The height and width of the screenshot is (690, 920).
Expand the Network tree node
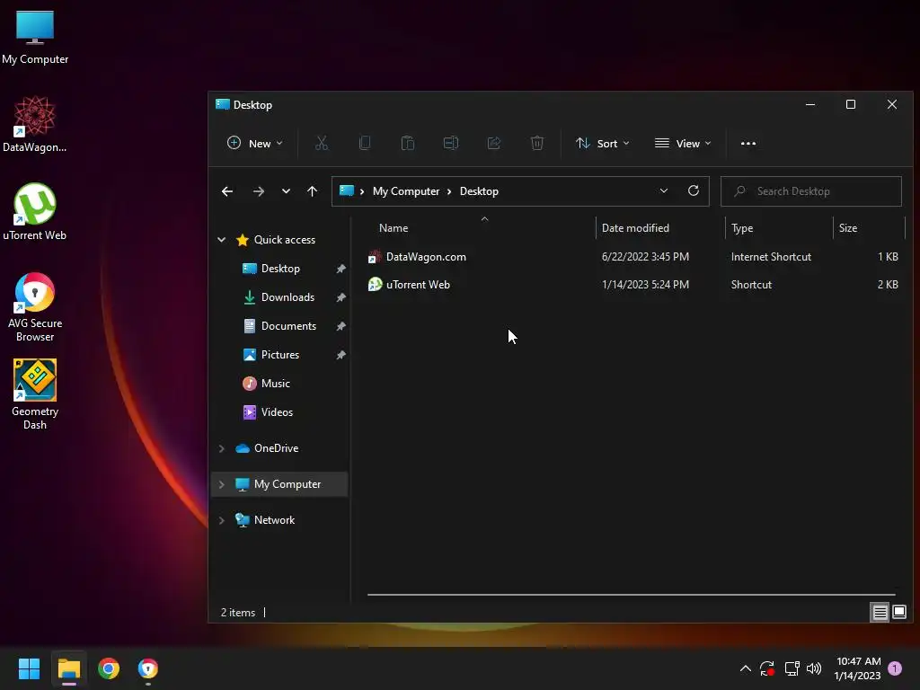point(222,520)
